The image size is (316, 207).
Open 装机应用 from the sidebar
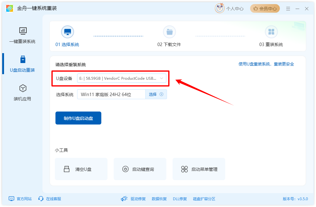point(23,93)
